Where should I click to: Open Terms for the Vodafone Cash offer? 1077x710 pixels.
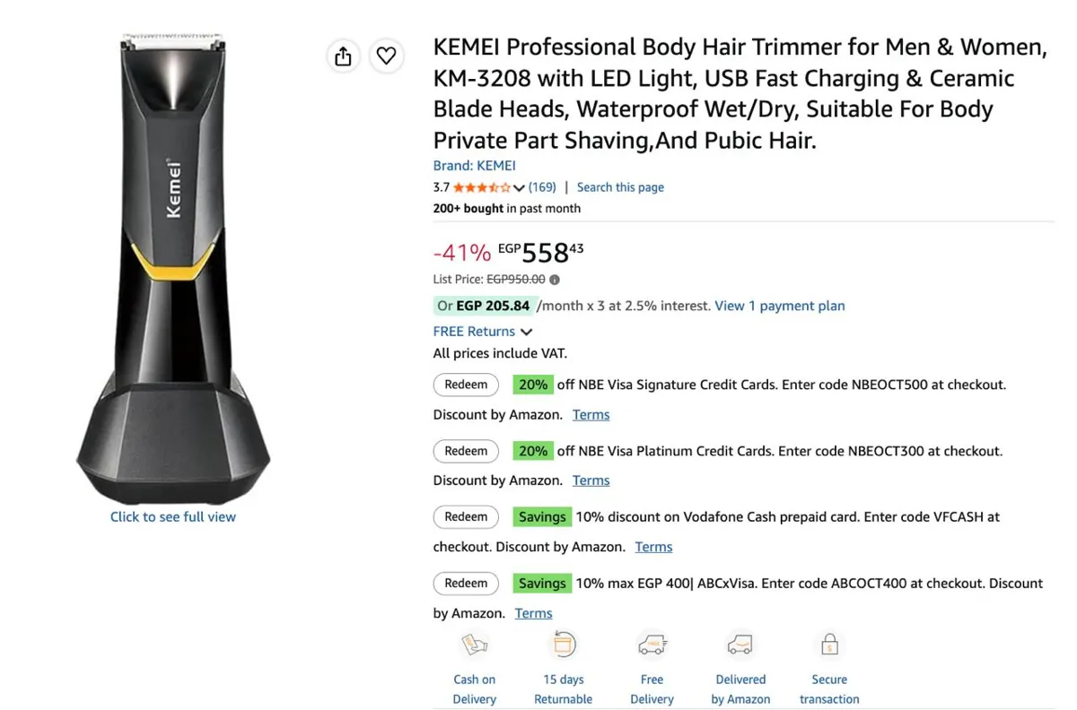tap(653, 547)
